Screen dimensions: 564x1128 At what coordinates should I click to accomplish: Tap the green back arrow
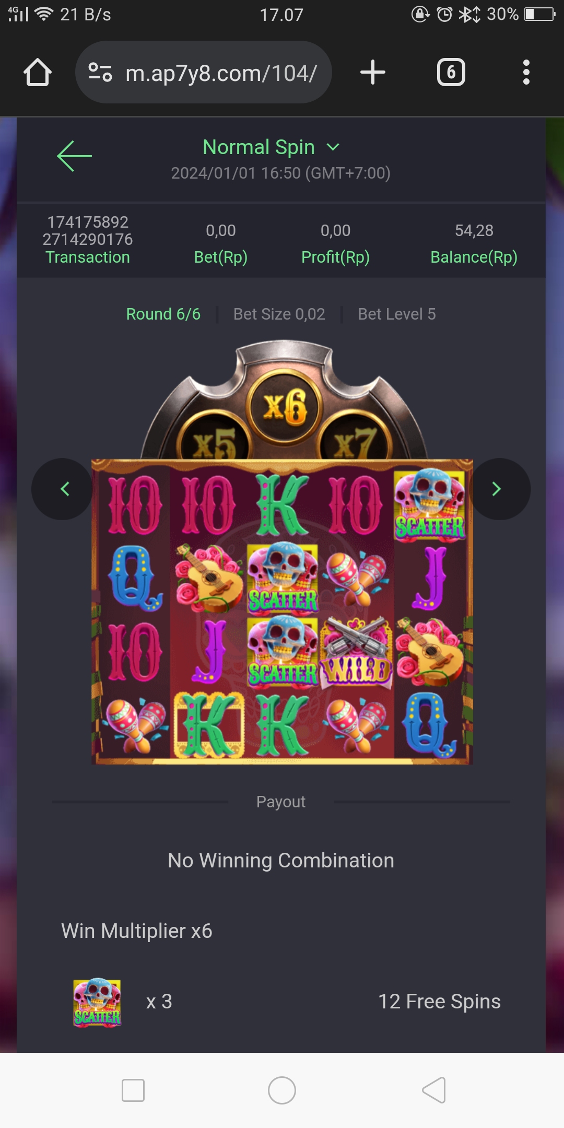[x=74, y=156]
